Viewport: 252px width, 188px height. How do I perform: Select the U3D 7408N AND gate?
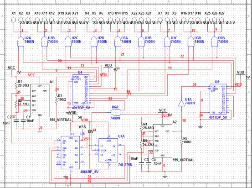(x=191, y=42)
